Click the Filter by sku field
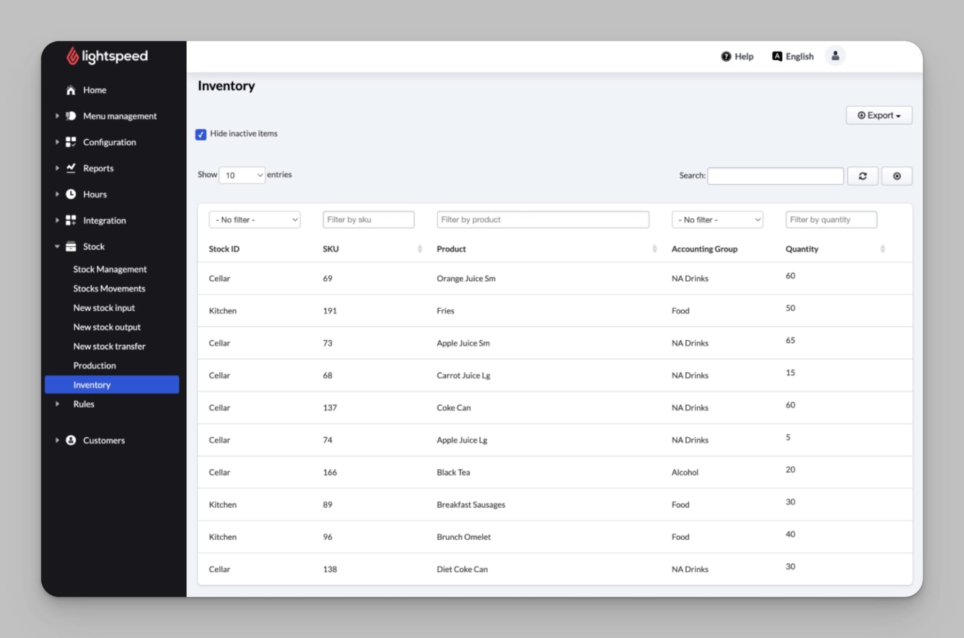Screen dimensions: 964x638 pyautogui.click(x=369, y=220)
